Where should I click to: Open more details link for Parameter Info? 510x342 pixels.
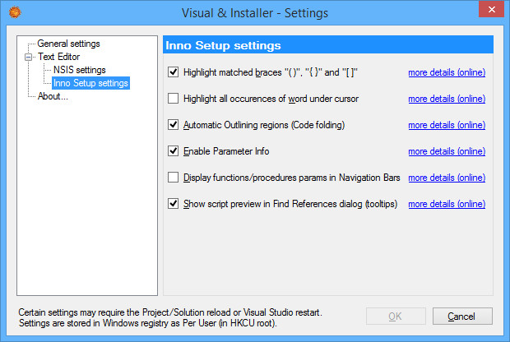pos(447,151)
